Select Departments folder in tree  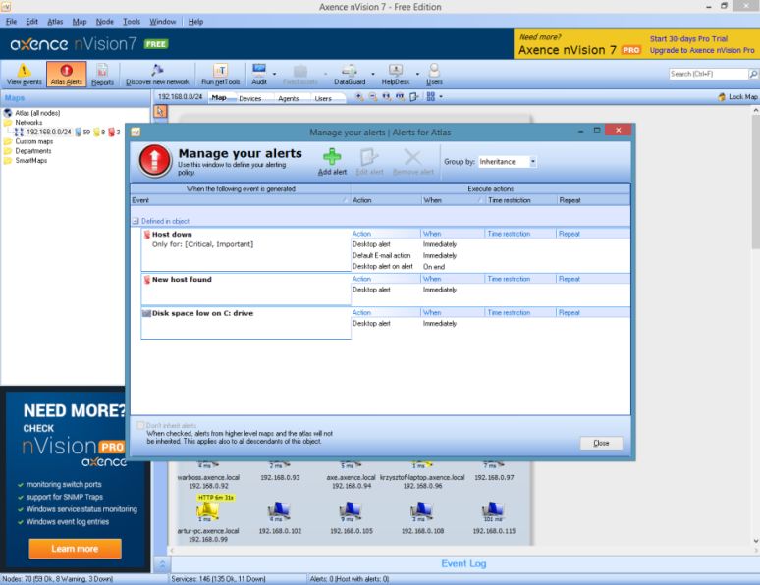[33, 151]
